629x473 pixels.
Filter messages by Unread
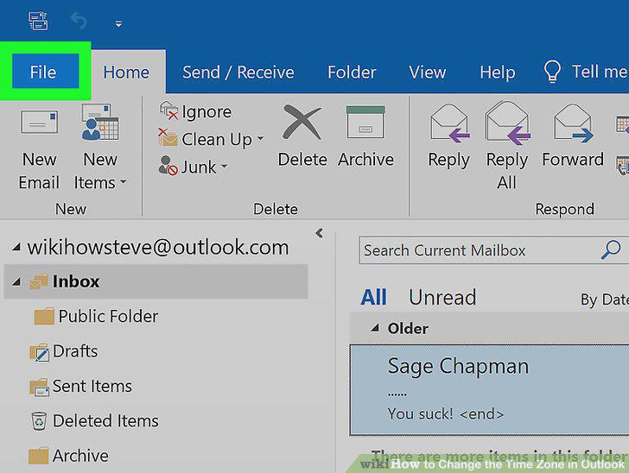tap(442, 298)
